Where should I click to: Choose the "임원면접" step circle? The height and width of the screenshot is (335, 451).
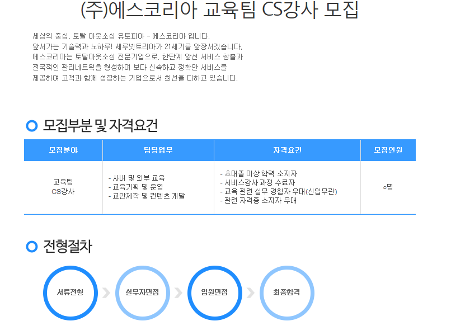215,292
